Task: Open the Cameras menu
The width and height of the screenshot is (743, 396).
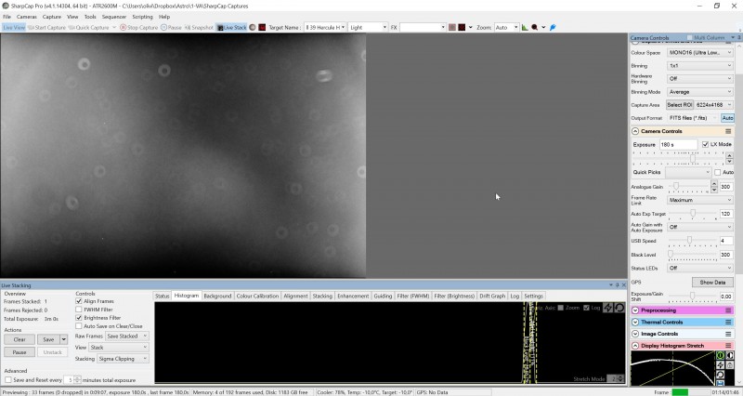Action: [x=27, y=17]
